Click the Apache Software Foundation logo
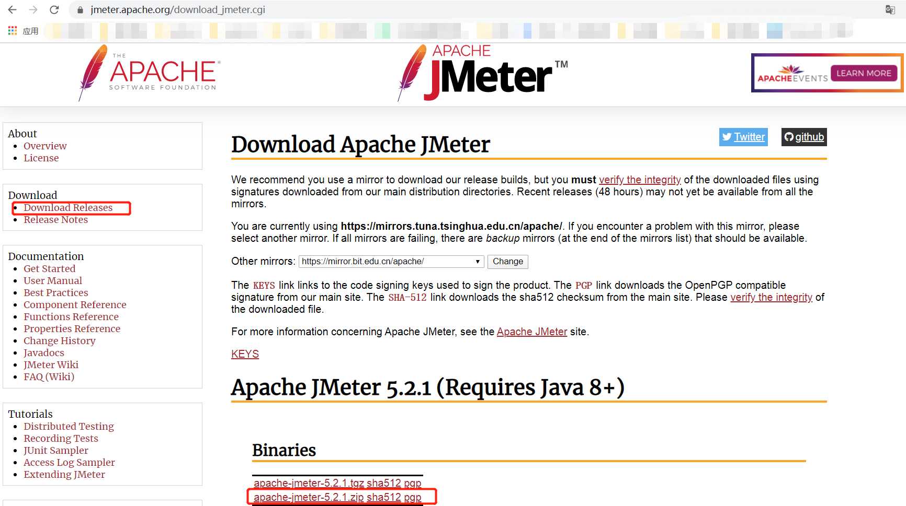The width and height of the screenshot is (906, 506). (x=149, y=73)
